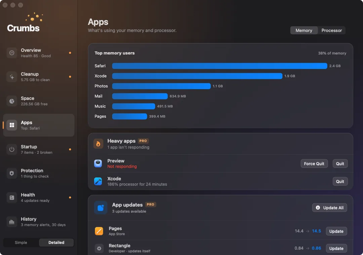This screenshot has width=363, height=255.
Task: Click the '399.4 MB' Pages value
Action: coord(157,116)
